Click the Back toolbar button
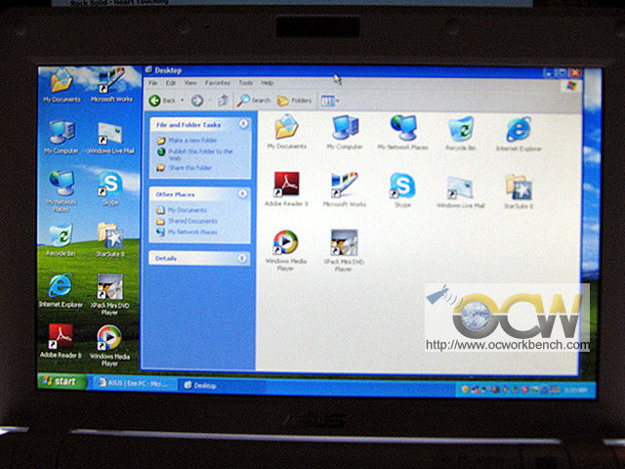This screenshot has width=625, height=469. tap(162, 101)
